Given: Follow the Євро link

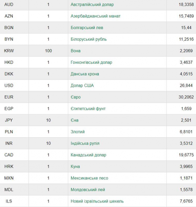Looking at the screenshot, I should [76, 97].
